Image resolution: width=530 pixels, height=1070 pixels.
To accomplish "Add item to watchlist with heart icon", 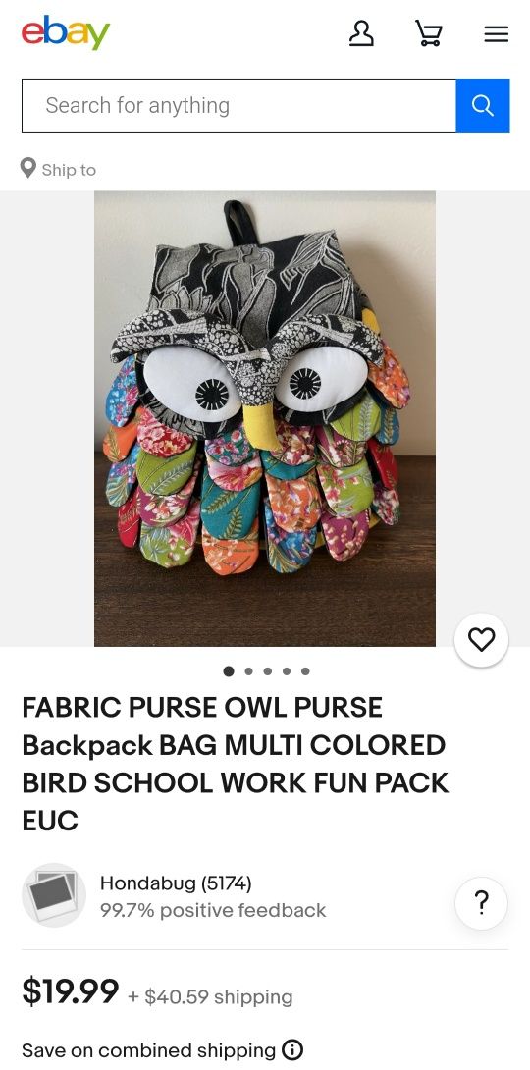I will [x=482, y=639].
